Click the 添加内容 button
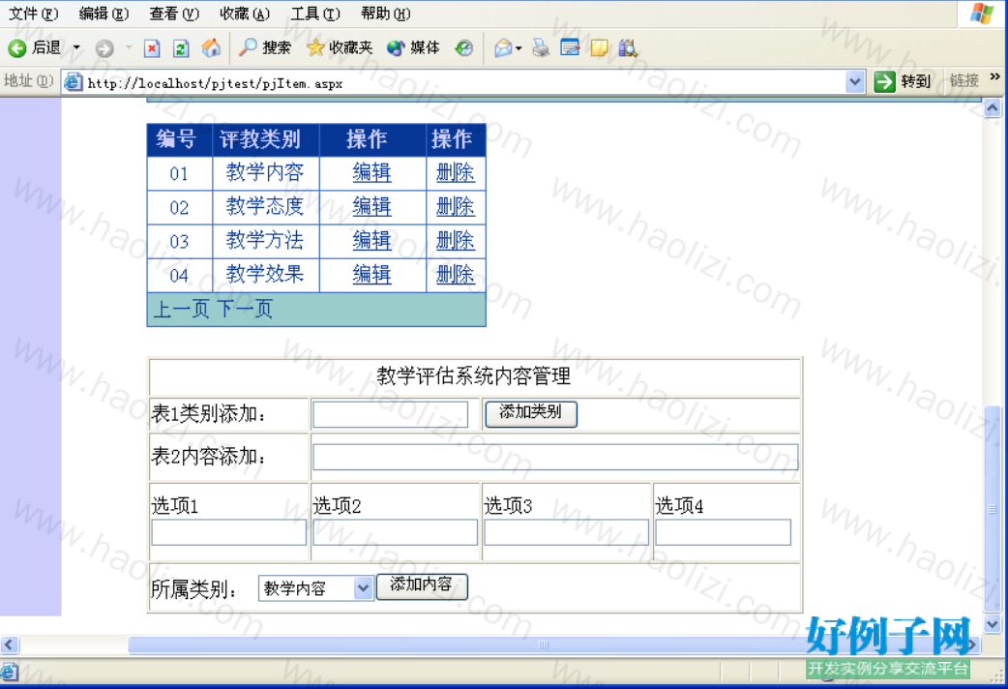The image size is (1008, 689). click(x=422, y=586)
